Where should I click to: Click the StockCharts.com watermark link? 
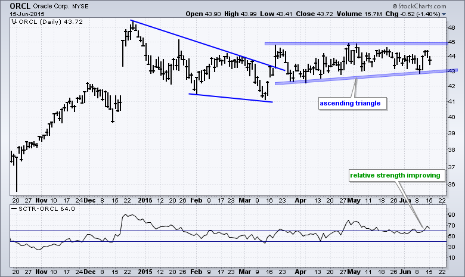[419, 6]
